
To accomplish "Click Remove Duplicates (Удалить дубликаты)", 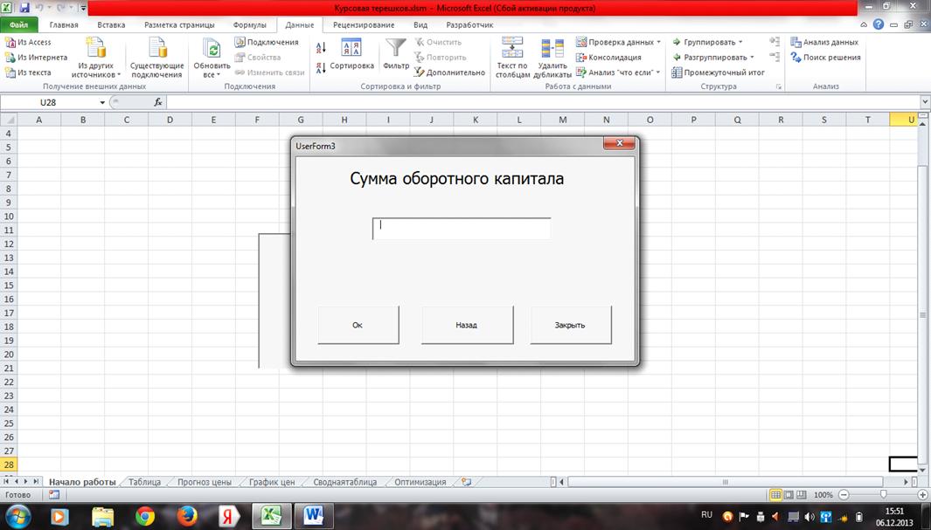I will click(552, 58).
